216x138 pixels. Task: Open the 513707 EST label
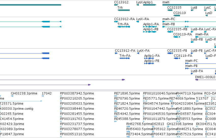coord(202,99)
